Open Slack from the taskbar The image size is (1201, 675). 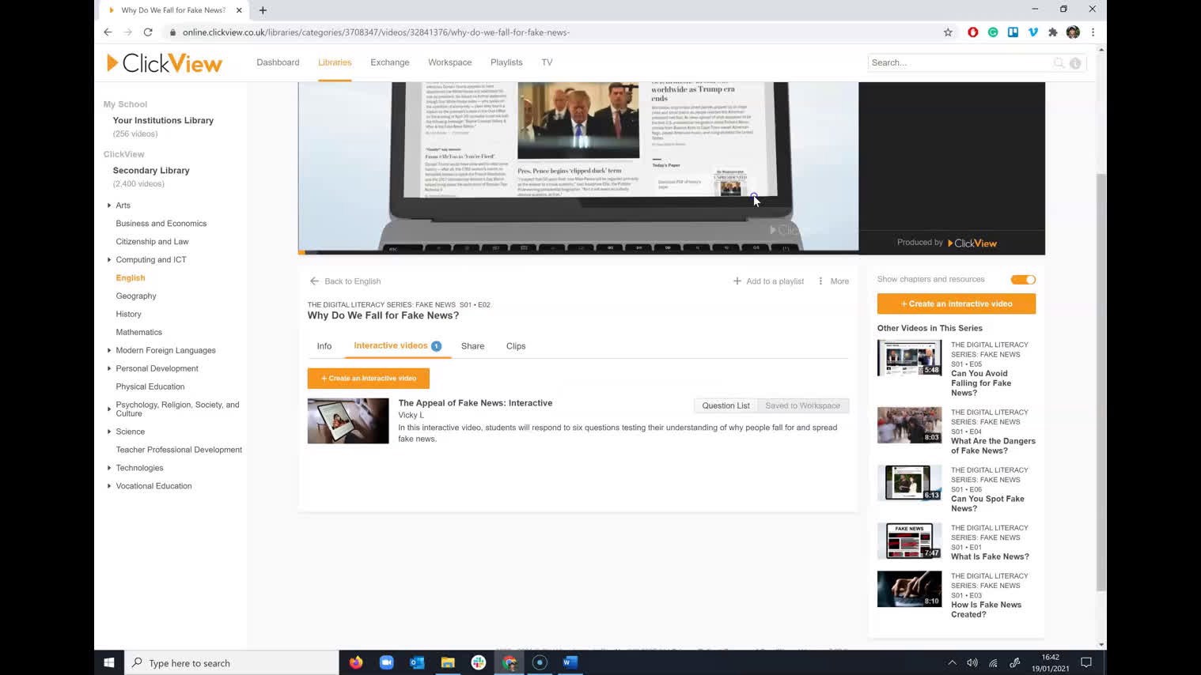point(479,662)
